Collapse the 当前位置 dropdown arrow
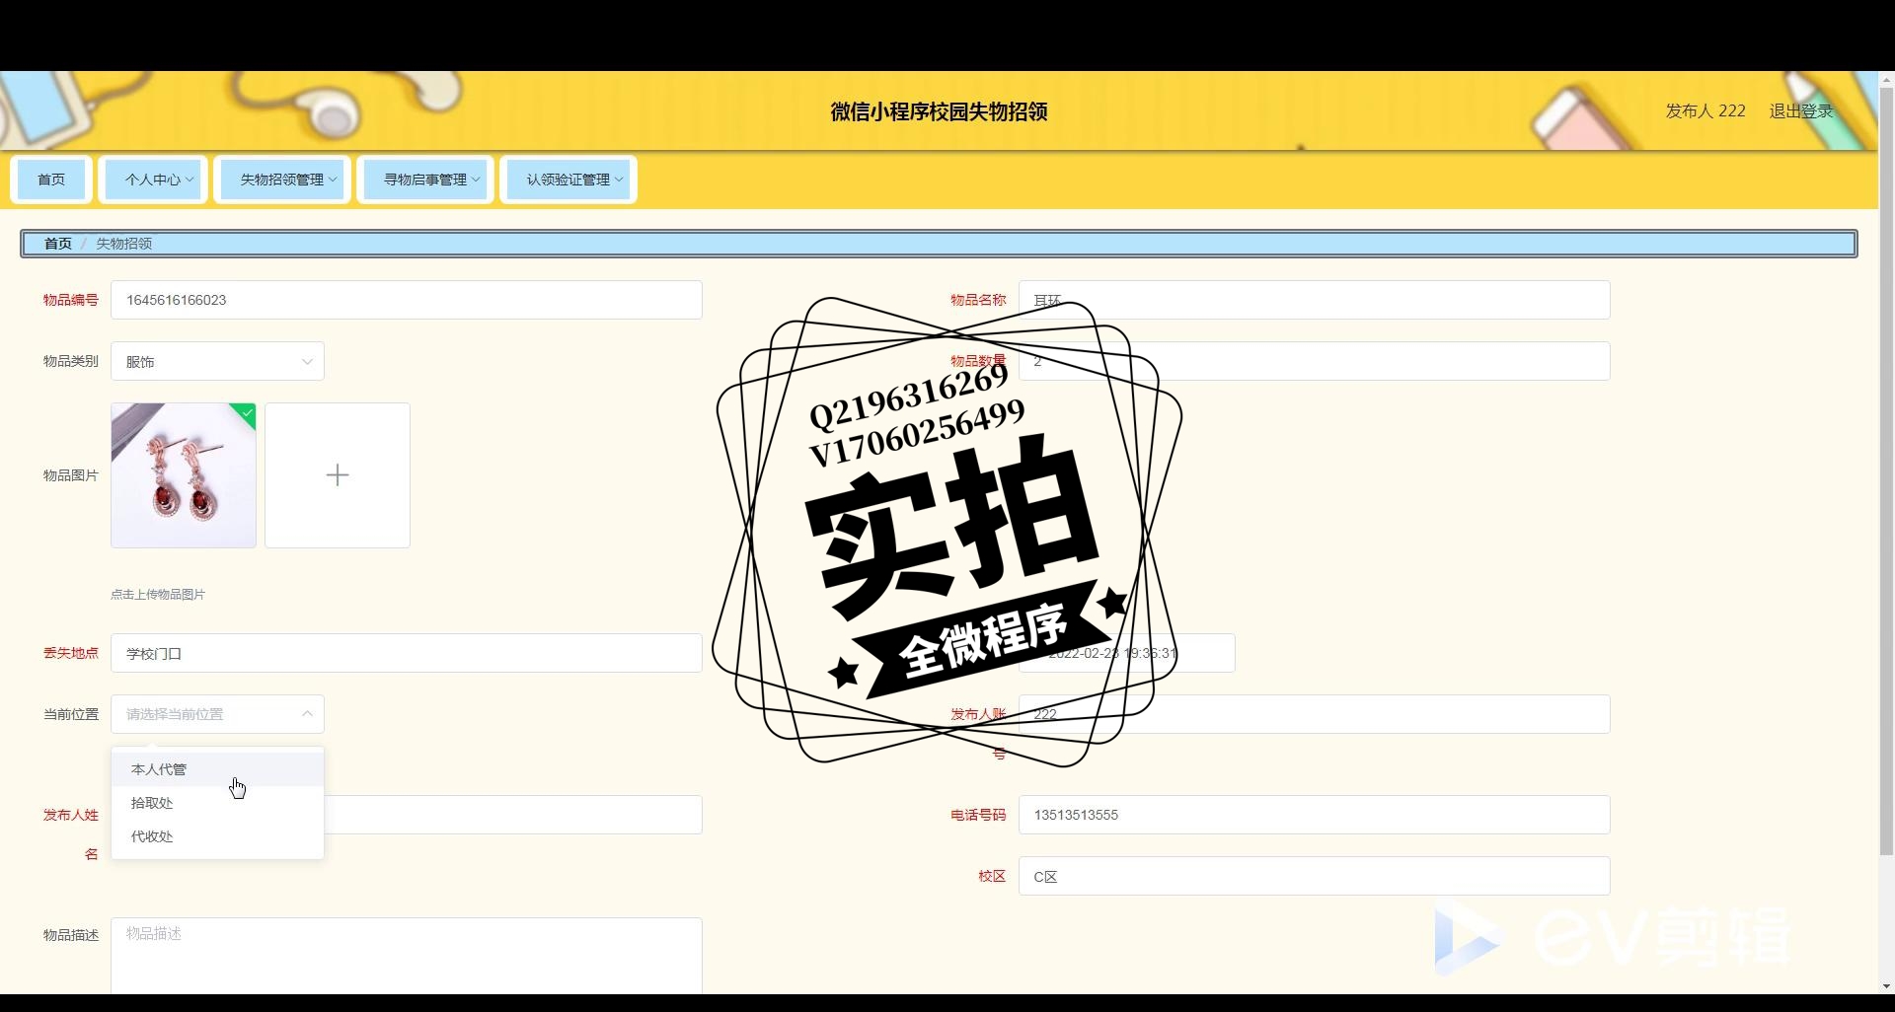This screenshot has width=1895, height=1012. coord(307,714)
